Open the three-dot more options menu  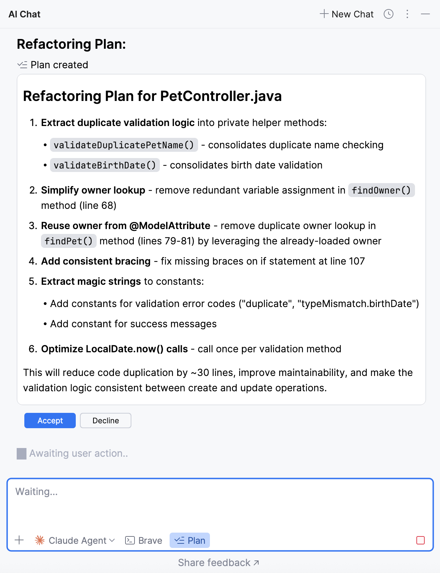point(407,14)
